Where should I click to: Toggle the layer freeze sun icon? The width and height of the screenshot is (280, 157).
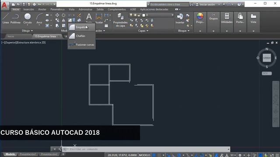pos(135,15)
